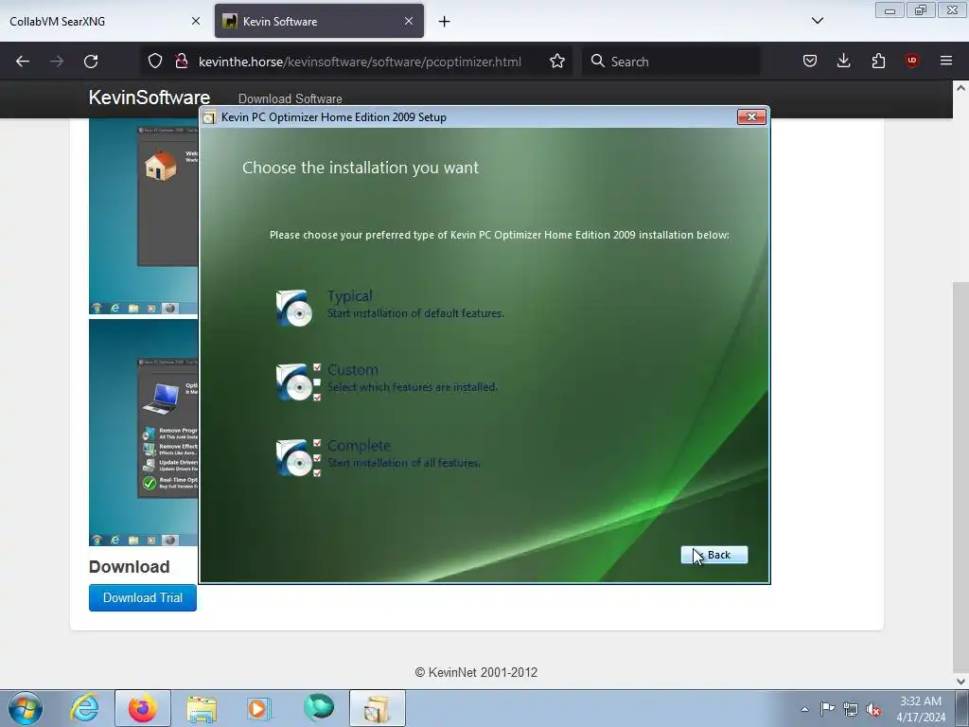The height and width of the screenshot is (727, 969).
Task: Click the setup dialog title bar icon
Action: 209,117
